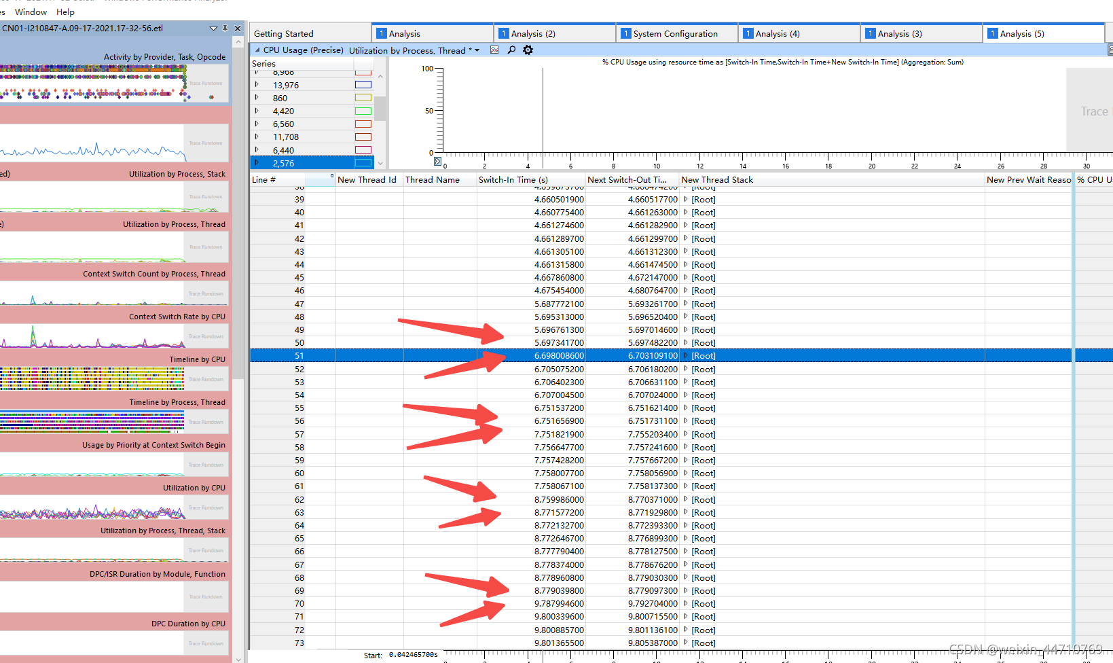The width and height of the screenshot is (1113, 663).
Task: Open the Help menu
Action: point(65,12)
